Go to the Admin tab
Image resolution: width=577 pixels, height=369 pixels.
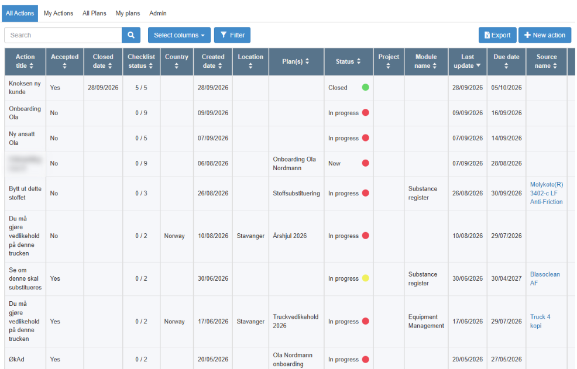click(158, 13)
